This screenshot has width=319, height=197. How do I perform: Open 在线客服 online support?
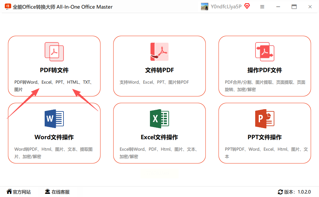point(57,192)
